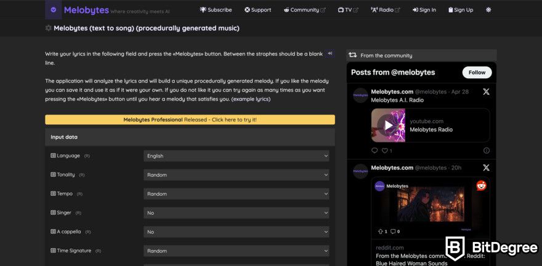Open the example lyrics link
542x266 pixels.
point(251,99)
